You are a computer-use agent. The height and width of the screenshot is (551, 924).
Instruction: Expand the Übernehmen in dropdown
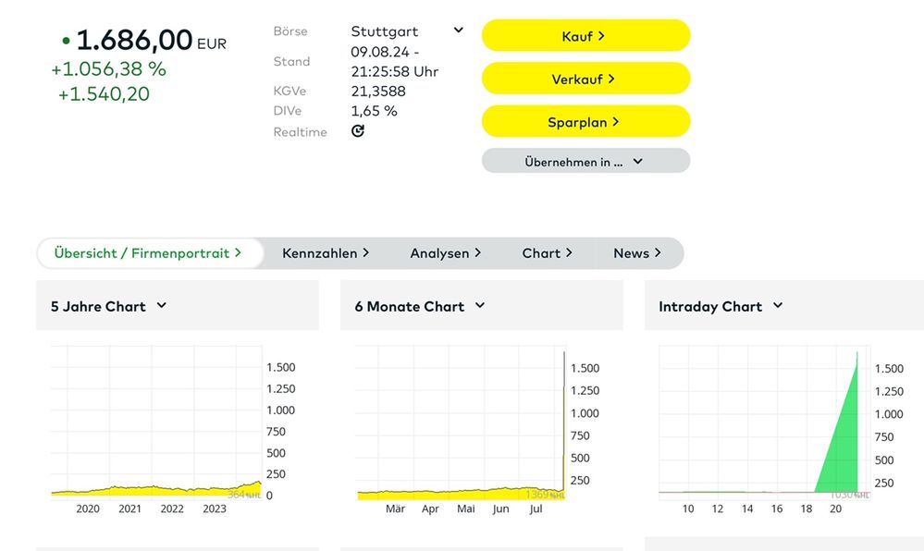pyautogui.click(x=585, y=162)
